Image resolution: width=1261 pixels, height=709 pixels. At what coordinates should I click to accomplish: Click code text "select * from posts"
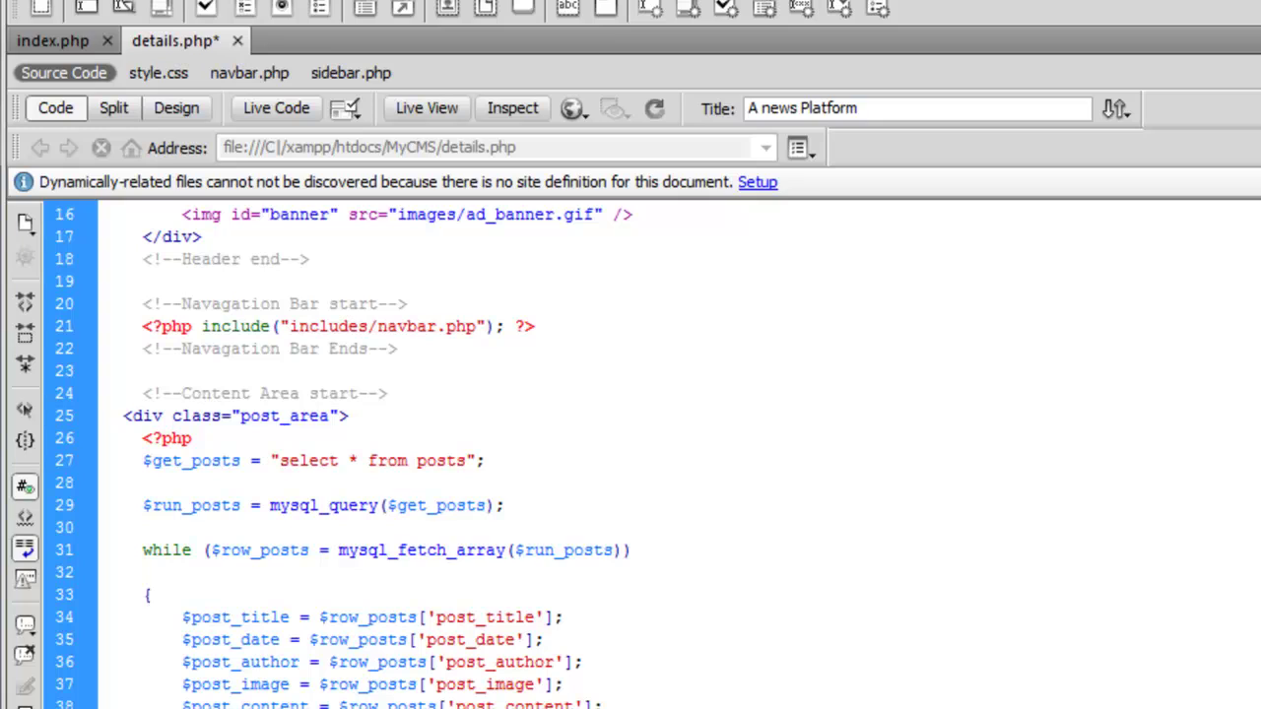(x=372, y=460)
